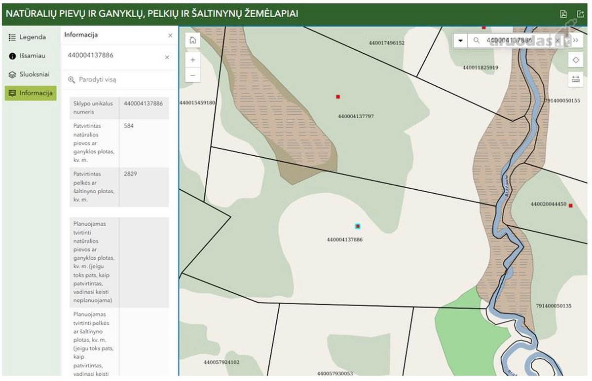
Task: Click the confirmed wetland area value 2829
Action: coord(131,174)
